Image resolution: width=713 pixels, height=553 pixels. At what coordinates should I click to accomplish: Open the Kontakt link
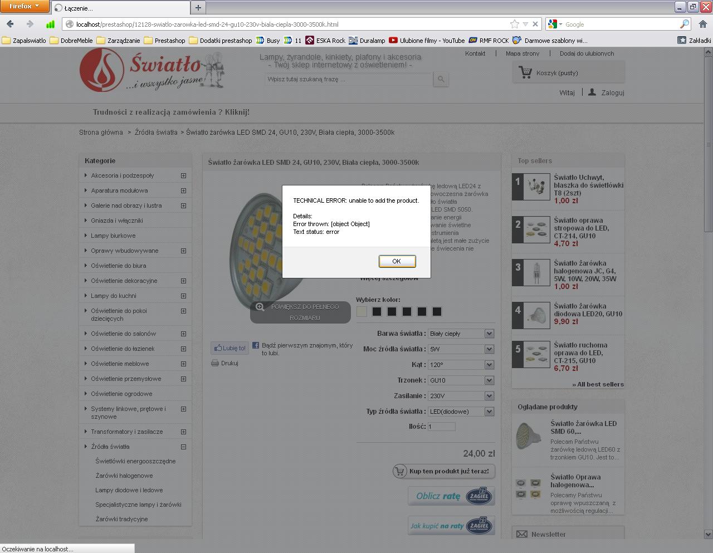475,53
